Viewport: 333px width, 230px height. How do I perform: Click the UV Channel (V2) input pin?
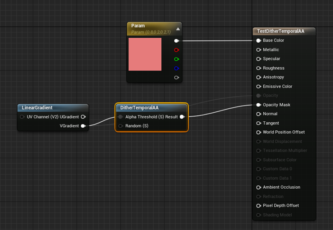coord(22,117)
